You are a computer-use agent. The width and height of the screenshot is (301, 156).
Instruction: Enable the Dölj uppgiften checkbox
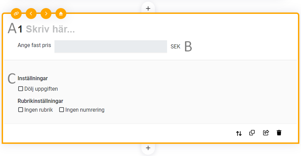pos(21,89)
